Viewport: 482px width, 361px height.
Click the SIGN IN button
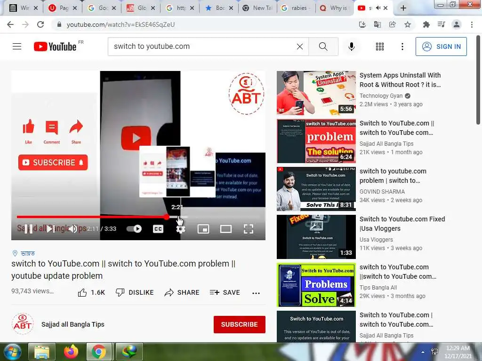pos(441,47)
